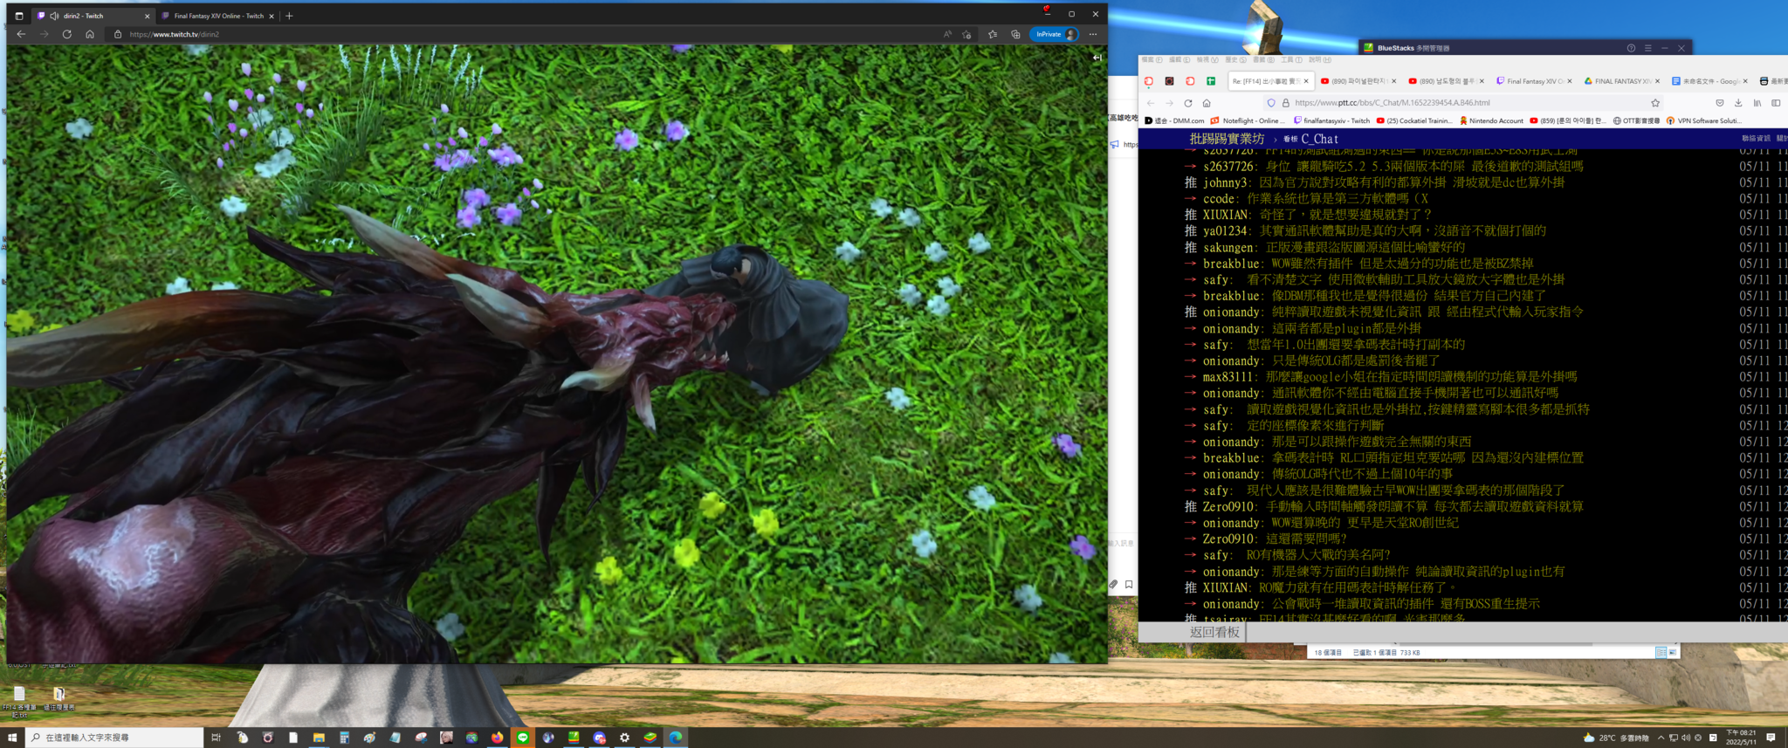Open Windows Start menu
1788x748 pixels.
tap(12, 738)
